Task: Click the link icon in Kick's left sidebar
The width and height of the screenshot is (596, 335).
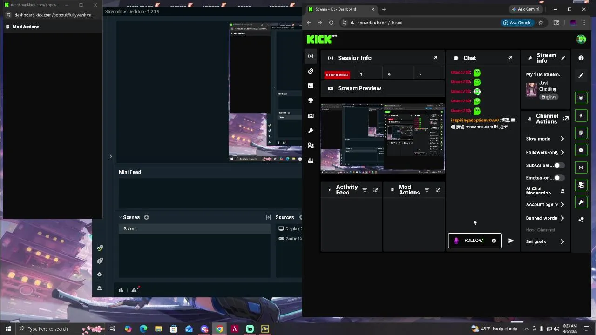Action: point(311,71)
